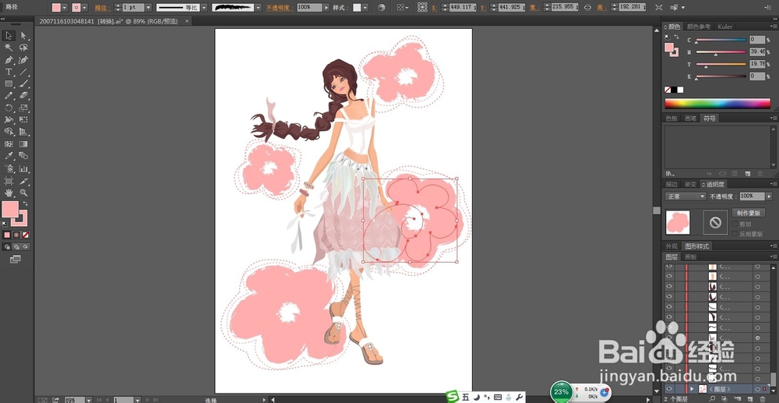Click the constrain width and height link icon
The height and width of the screenshot is (403, 779).
click(587, 8)
